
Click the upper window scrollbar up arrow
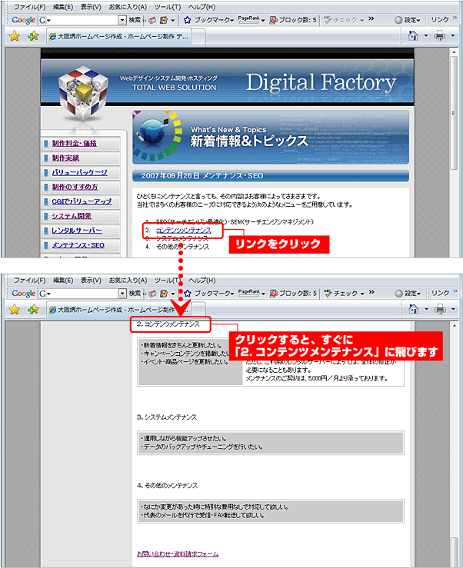[x=454, y=52]
